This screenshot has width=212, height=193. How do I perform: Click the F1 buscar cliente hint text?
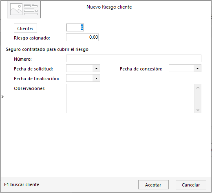click(x=22, y=184)
